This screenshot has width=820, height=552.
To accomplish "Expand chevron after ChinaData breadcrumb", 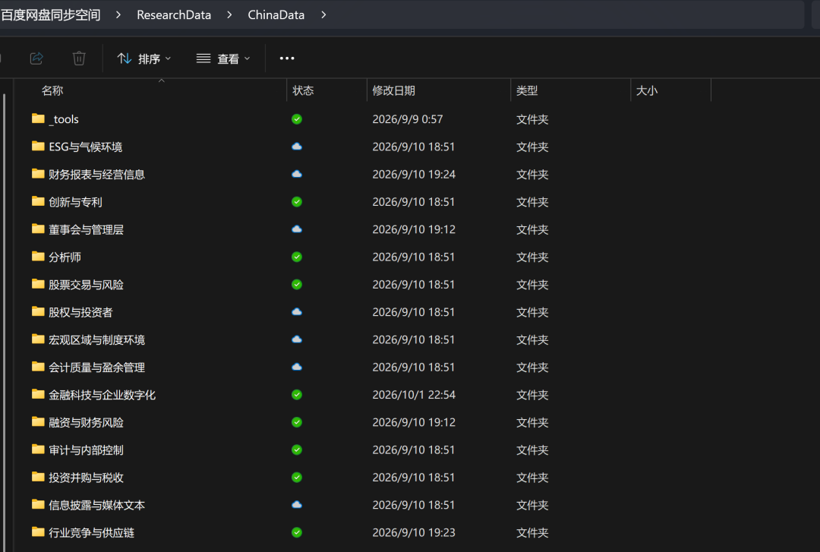I will point(323,14).
